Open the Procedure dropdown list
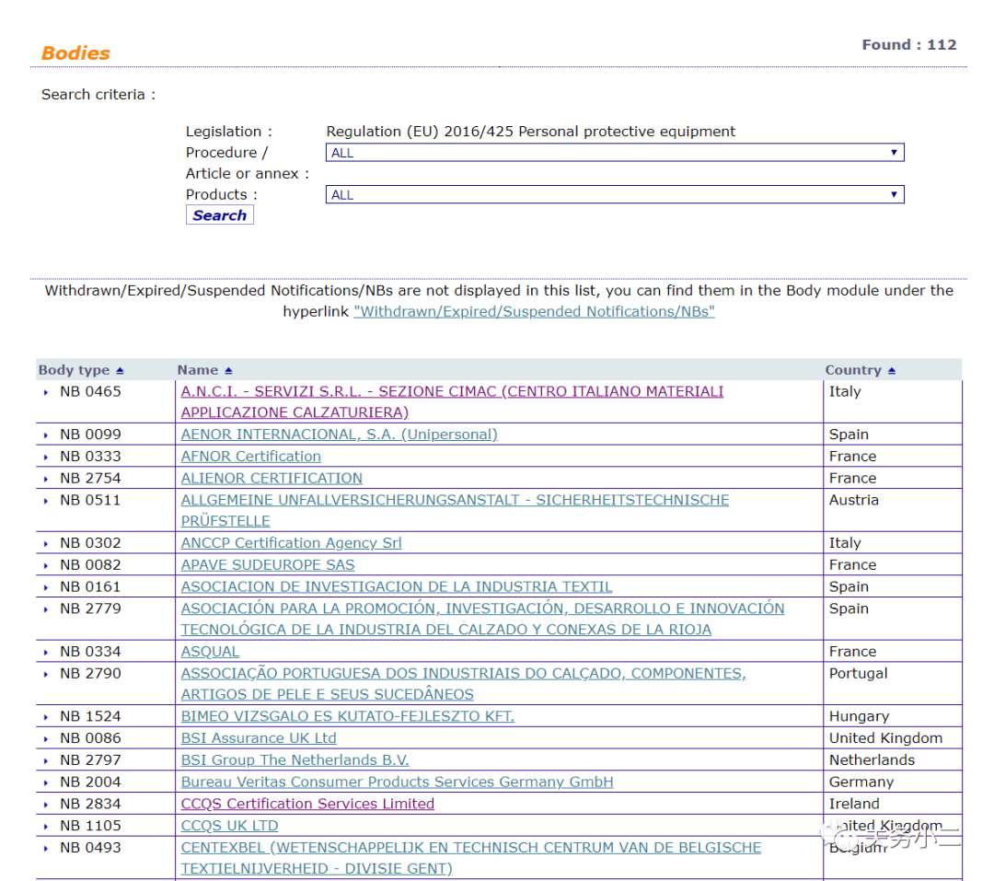 coord(615,153)
